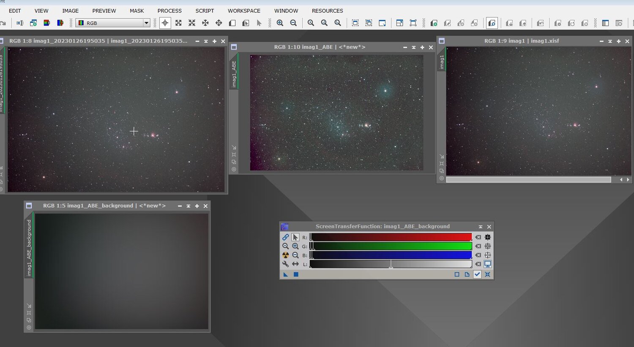Click the imag1_ABE view selector tab
The height and width of the screenshot is (347, 634).
point(234,74)
